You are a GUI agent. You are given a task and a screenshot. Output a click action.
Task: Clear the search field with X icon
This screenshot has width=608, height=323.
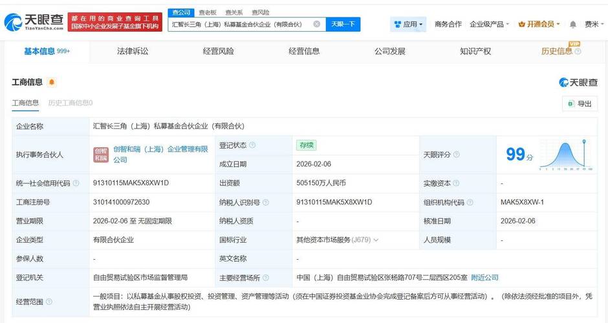point(317,24)
